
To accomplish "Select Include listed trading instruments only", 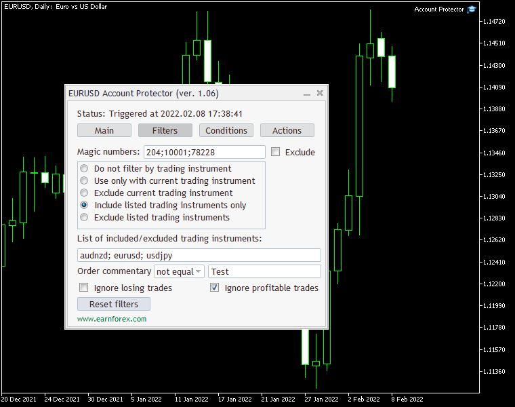I will click(84, 205).
